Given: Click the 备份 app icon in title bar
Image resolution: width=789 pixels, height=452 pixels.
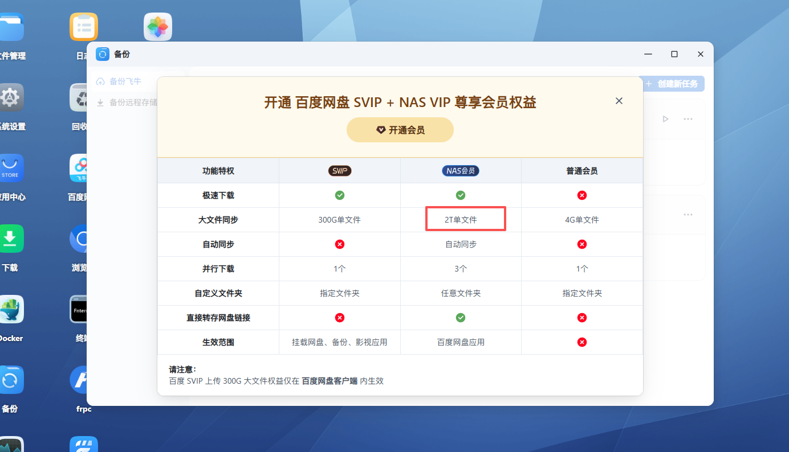Looking at the screenshot, I should tap(103, 54).
